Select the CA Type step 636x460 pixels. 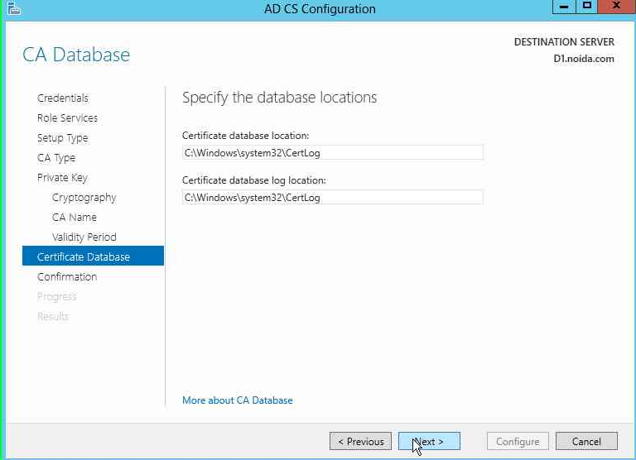click(56, 158)
